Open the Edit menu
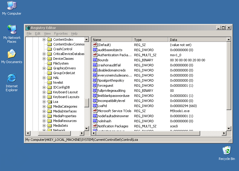The width and height of the screenshot is (239, 171). pos(38,33)
